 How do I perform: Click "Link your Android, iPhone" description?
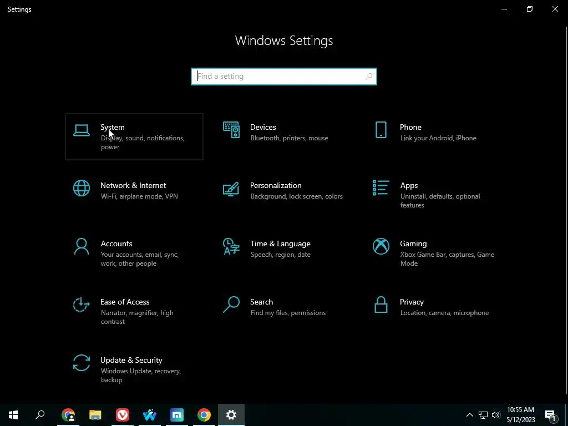(x=438, y=138)
